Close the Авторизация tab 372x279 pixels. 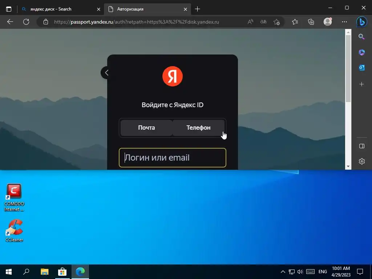pos(185,9)
